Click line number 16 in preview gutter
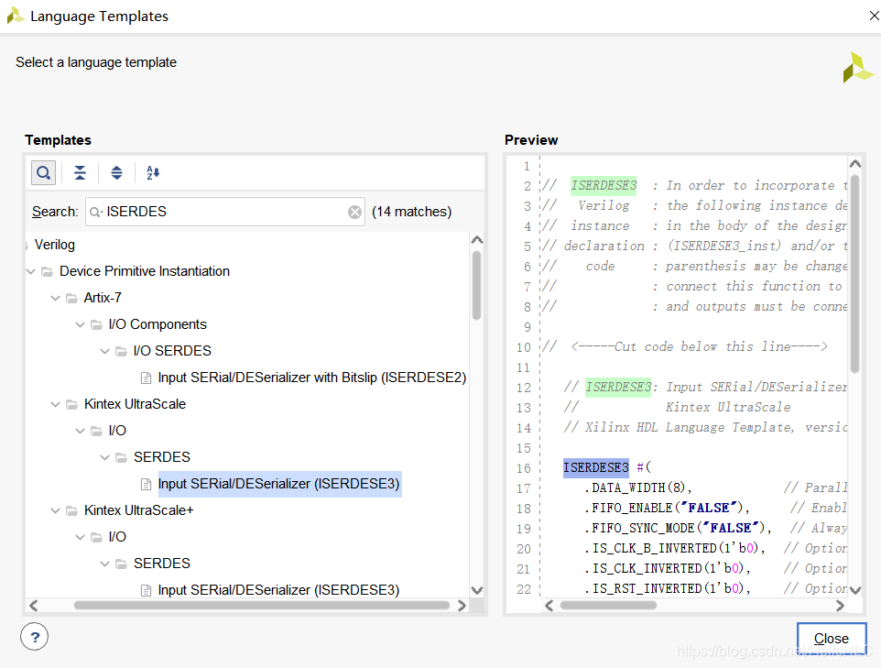This screenshot has height=668, width=881. pos(524,468)
